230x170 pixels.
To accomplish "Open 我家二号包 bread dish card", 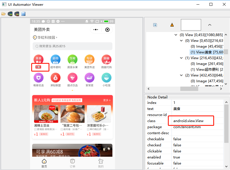I will 73,120.
